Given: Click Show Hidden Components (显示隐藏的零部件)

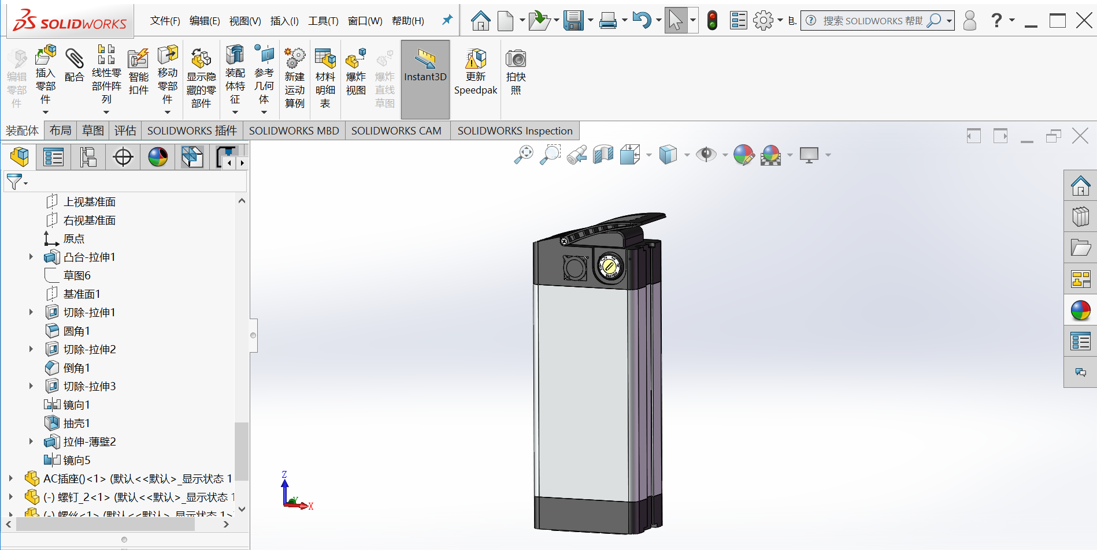Looking at the screenshot, I should point(201,78).
